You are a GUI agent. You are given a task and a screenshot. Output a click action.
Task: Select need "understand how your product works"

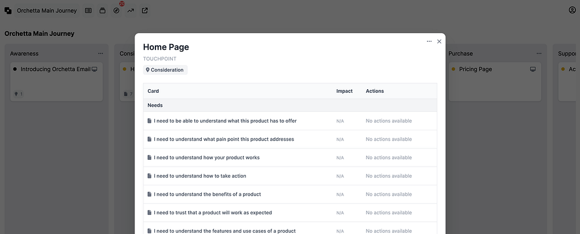click(206, 158)
